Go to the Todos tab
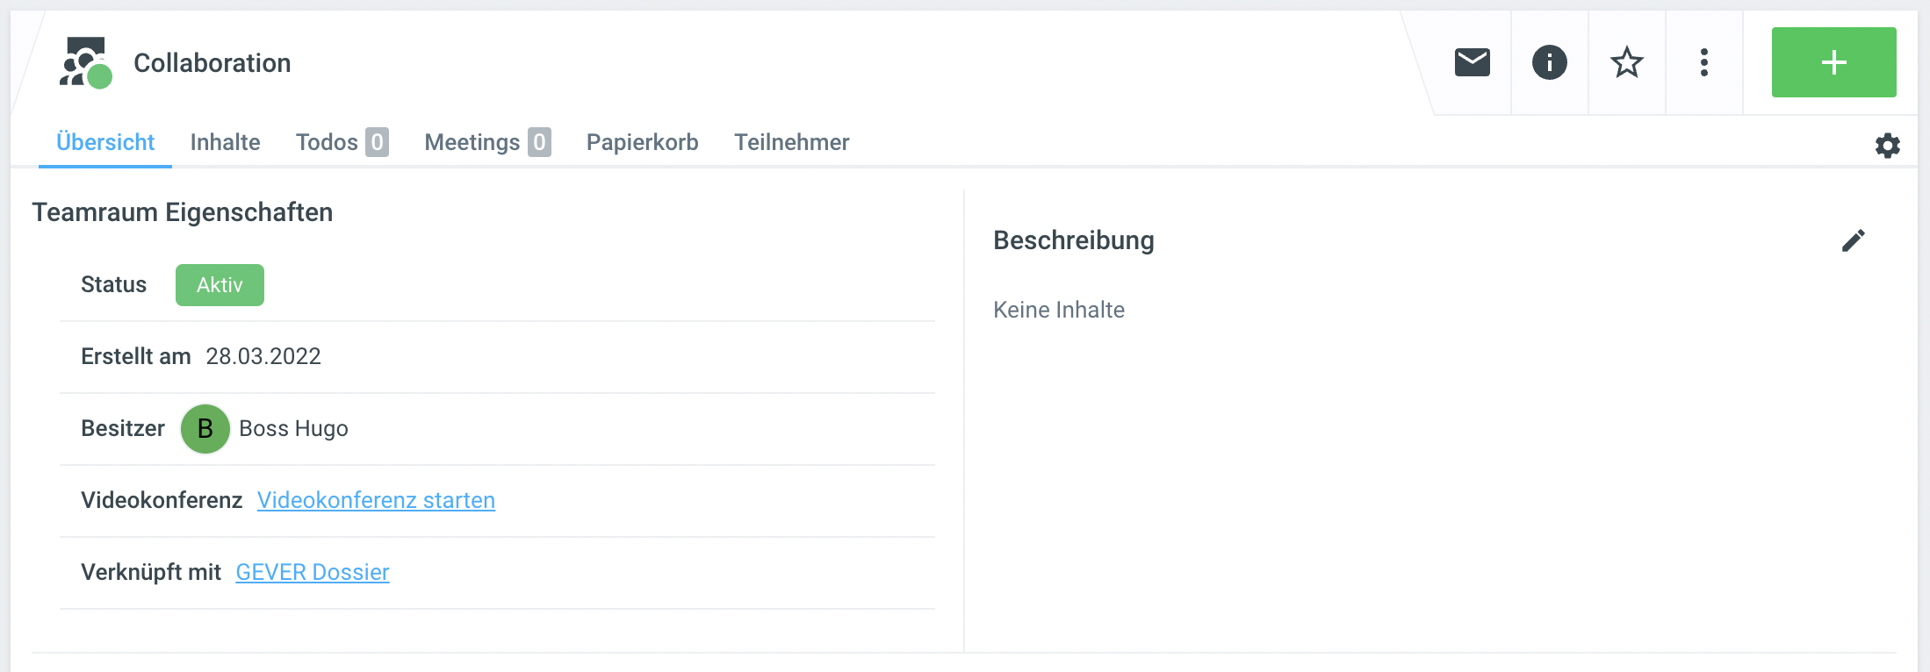 (x=341, y=142)
